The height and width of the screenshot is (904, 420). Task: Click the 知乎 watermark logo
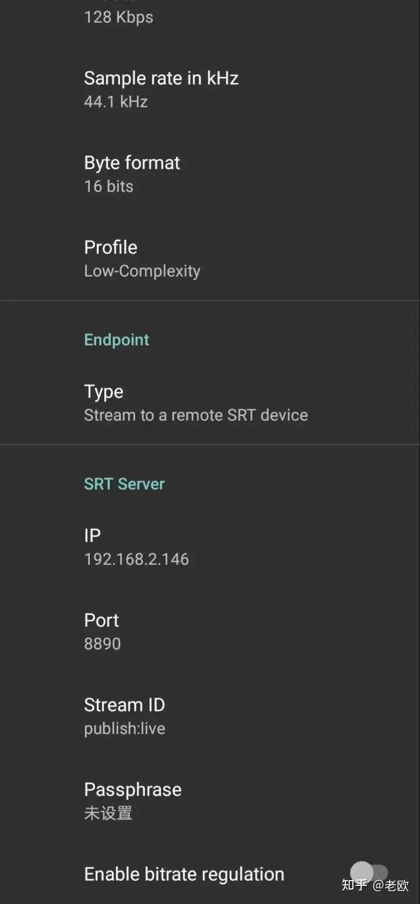[x=354, y=885]
